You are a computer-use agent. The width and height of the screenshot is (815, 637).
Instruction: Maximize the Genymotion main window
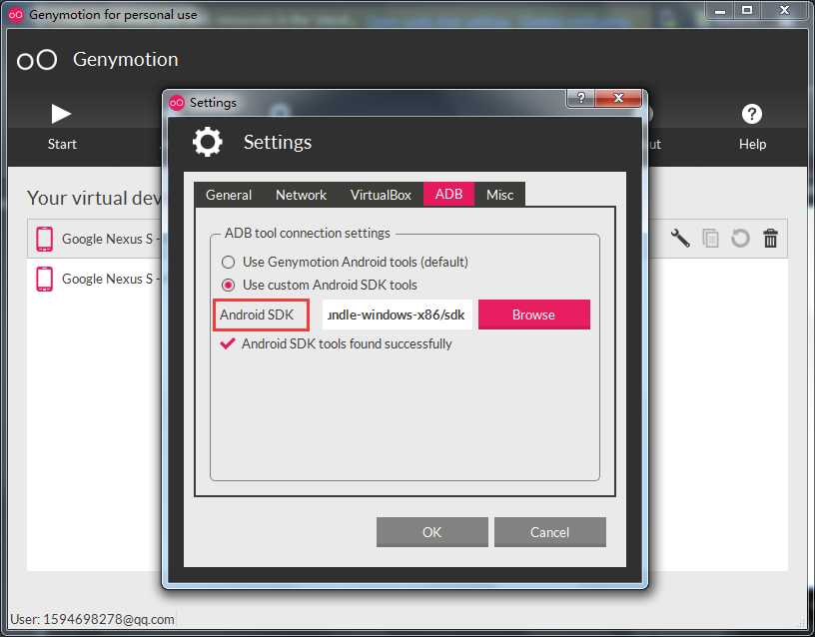[x=747, y=10]
